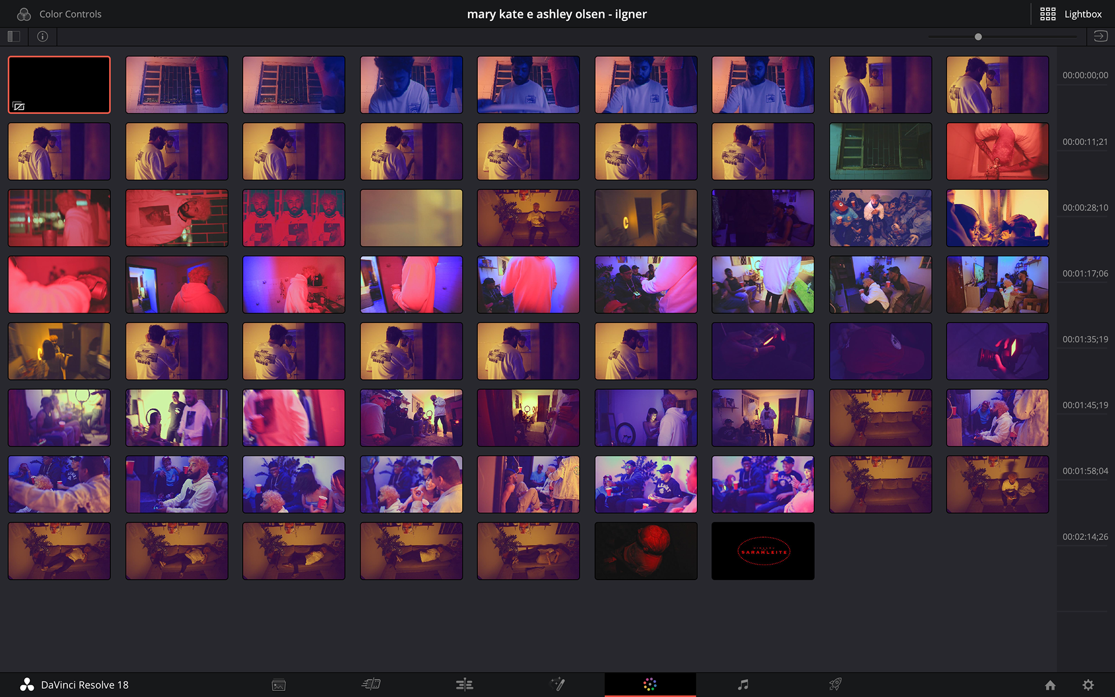Select the SARAHLEITE logo clip thumbnail
The width and height of the screenshot is (1115, 697).
point(762,551)
